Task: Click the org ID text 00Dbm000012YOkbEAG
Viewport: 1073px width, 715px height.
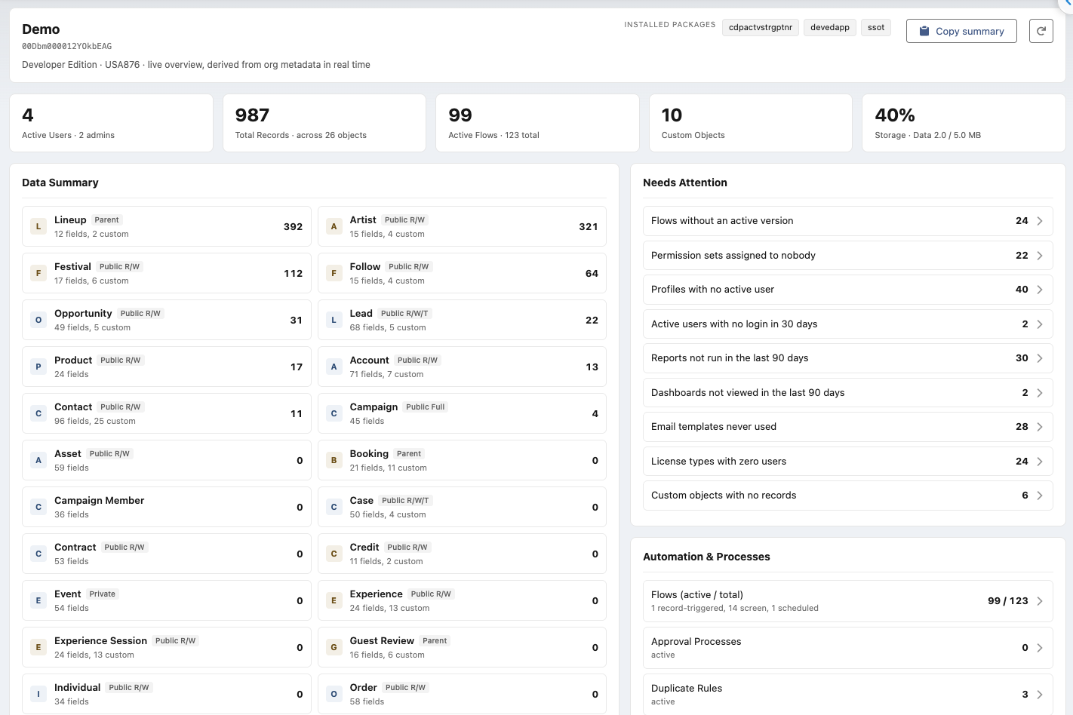Action: (x=67, y=47)
